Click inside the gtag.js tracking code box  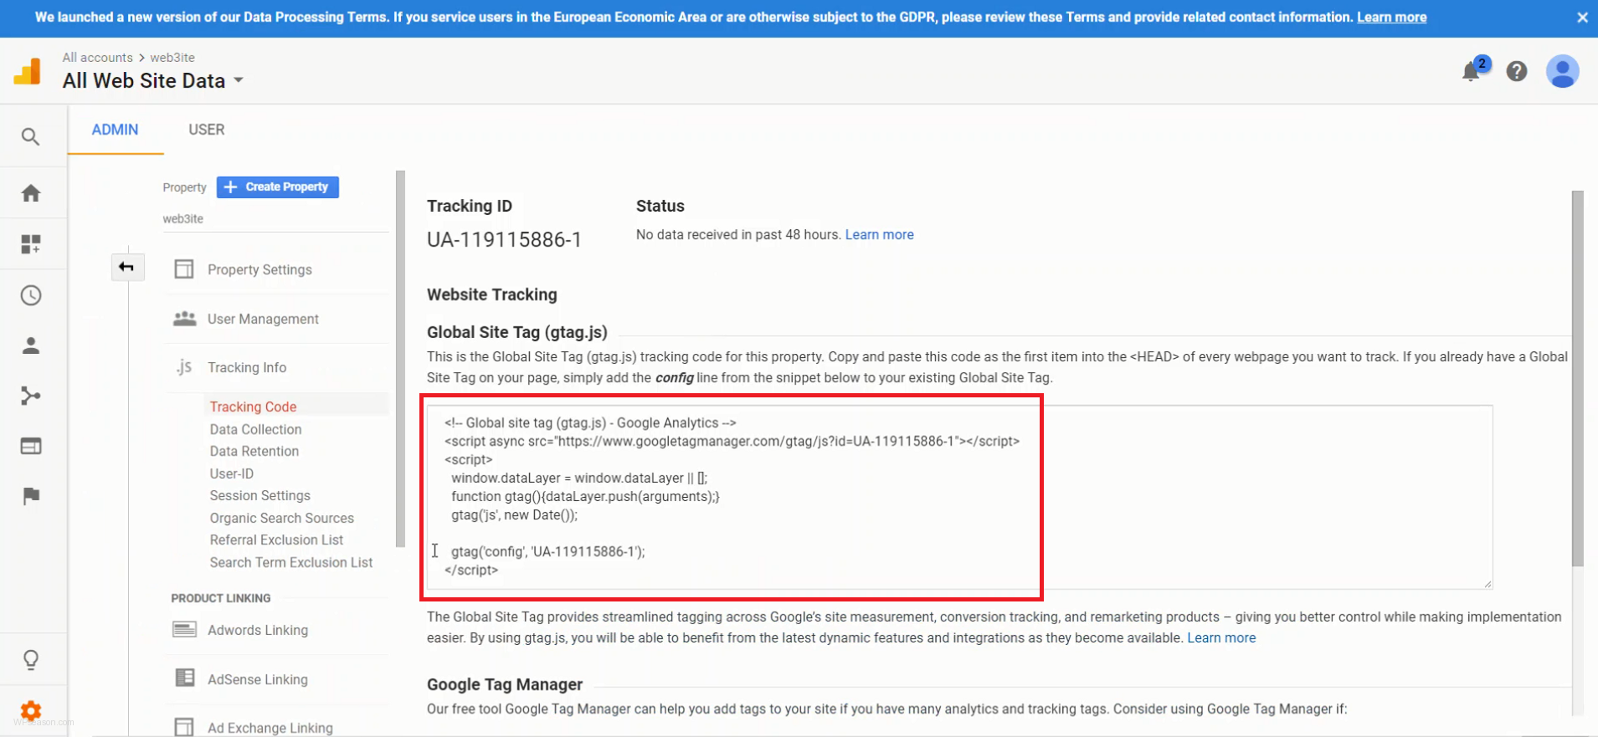point(959,497)
